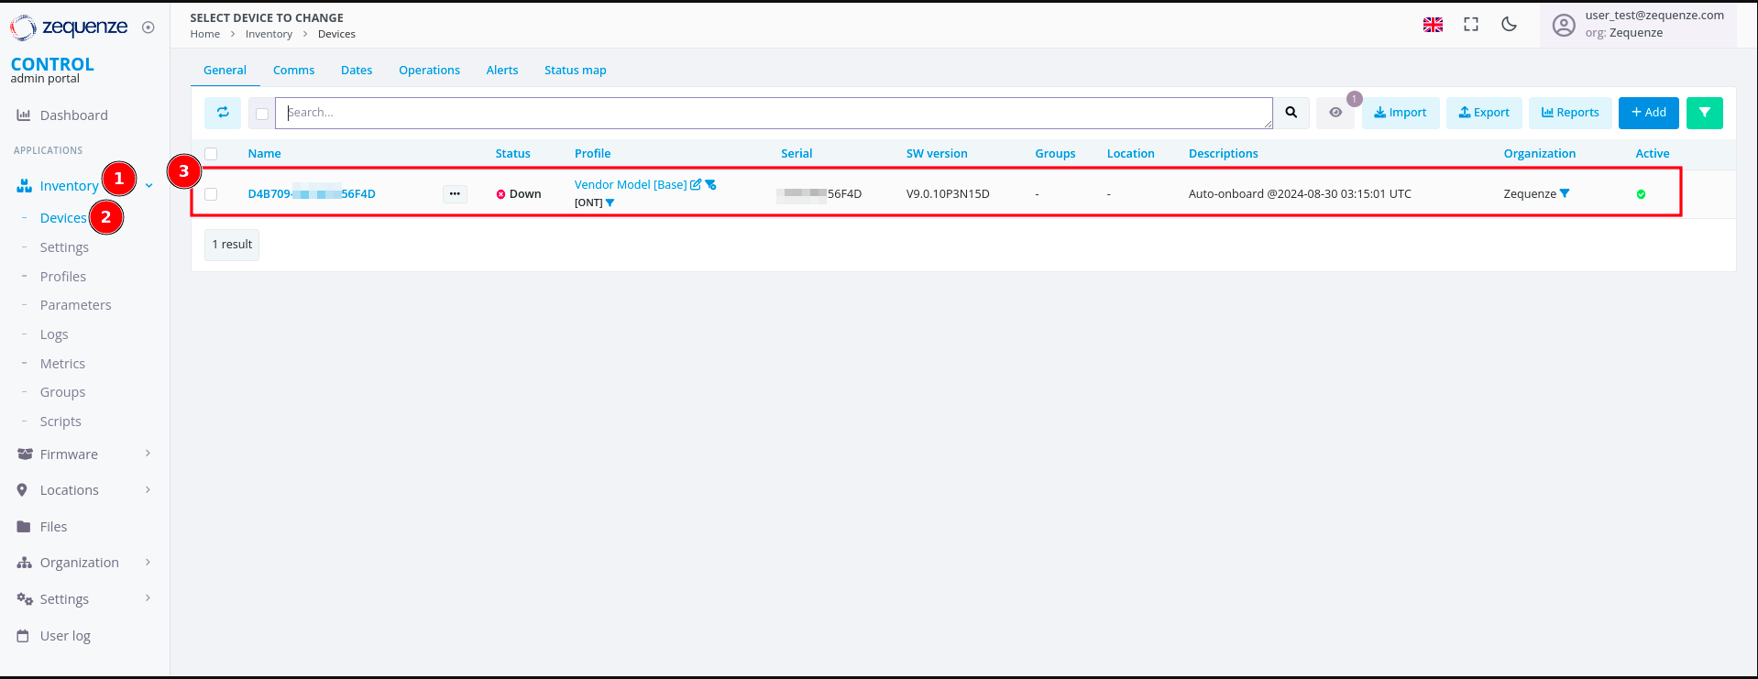The width and height of the screenshot is (1758, 679).
Task: Switch to the Comms tab
Action: pyautogui.click(x=293, y=71)
